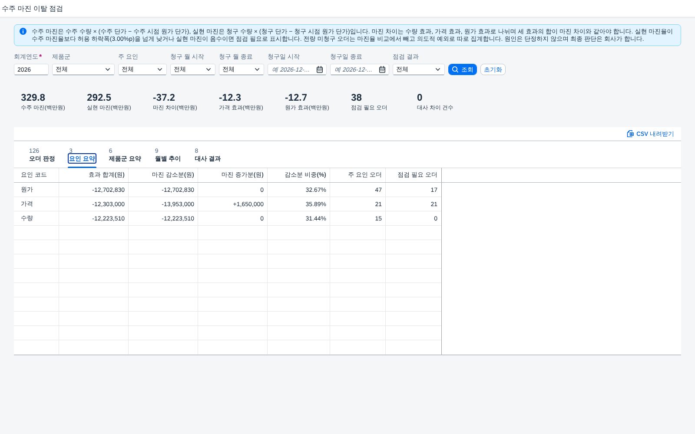695x434 pixels.
Task: Click the -37.2 마진 차이 KPI value
Action: pos(164,98)
